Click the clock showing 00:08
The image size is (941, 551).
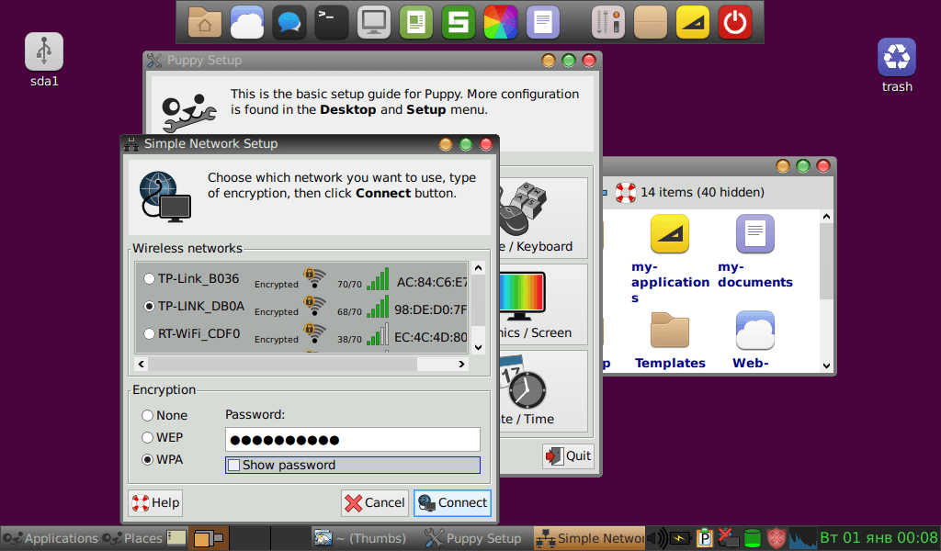pyautogui.click(x=878, y=538)
